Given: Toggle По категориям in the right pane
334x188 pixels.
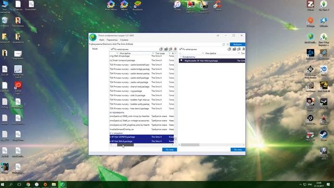Looking at the screenshot, I should (x=188, y=49).
